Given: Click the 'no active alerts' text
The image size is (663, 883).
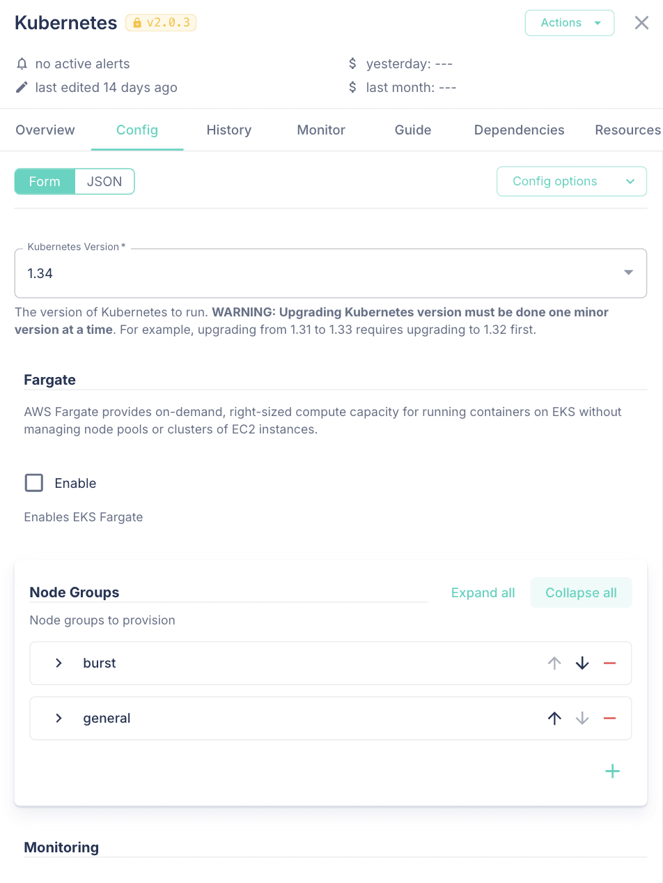Looking at the screenshot, I should point(82,63).
